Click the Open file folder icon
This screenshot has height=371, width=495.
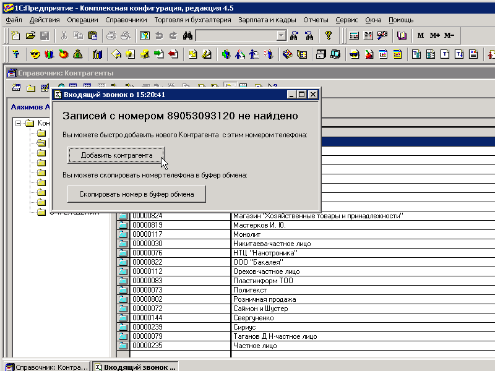(30, 36)
